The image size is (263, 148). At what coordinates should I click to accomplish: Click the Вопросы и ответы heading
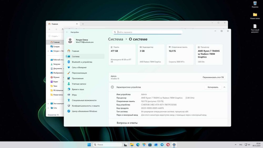(127, 123)
